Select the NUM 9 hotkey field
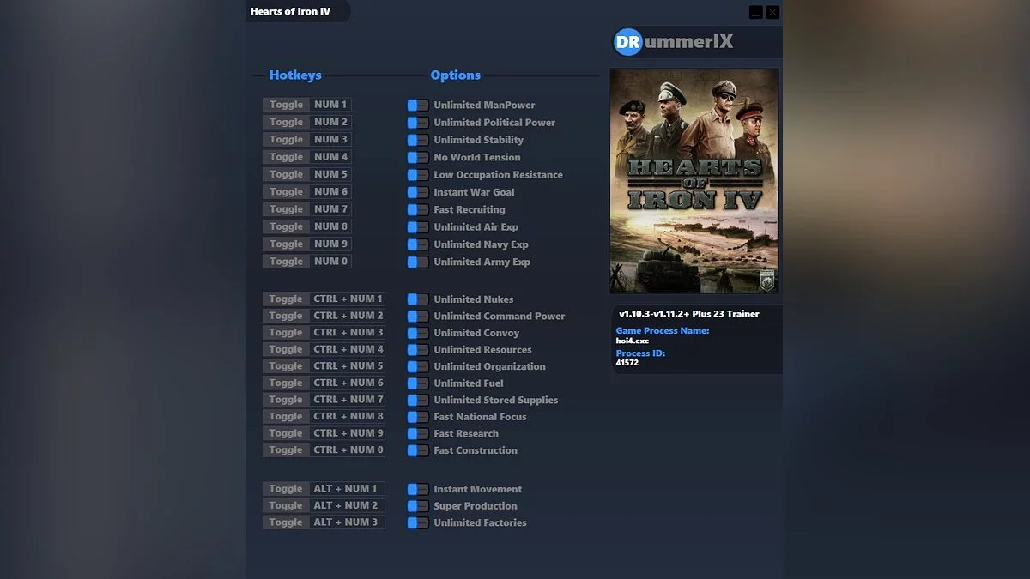This screenshot has height=579, width=1030. pos(331,244)
